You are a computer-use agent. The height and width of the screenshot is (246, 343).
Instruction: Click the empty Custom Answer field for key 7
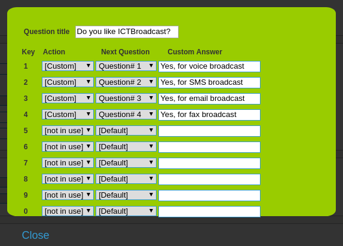[x=209, y=163]
